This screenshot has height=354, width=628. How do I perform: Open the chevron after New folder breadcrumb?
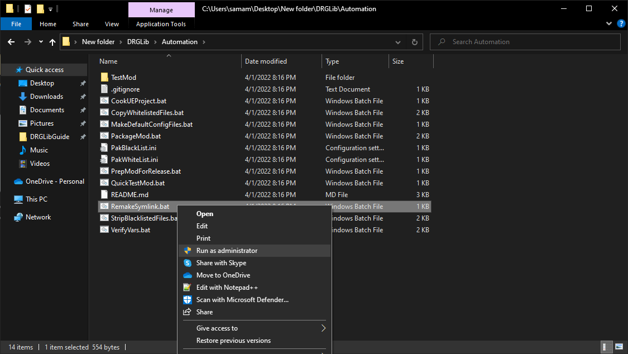[x=121, y=42]
